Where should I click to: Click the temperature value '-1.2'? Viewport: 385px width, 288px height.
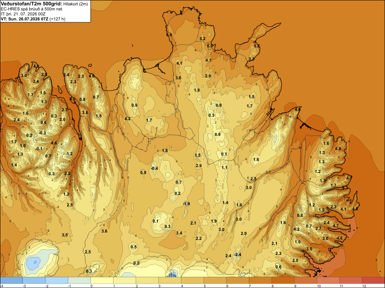pos(69,154)
